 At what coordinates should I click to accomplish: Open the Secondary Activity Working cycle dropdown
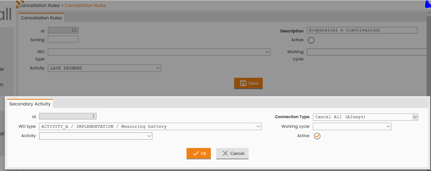(352, 126)
